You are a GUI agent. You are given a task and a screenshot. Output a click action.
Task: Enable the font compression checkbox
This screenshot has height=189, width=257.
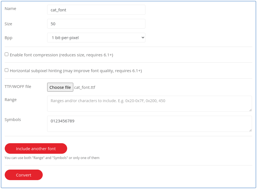point(7,54)
